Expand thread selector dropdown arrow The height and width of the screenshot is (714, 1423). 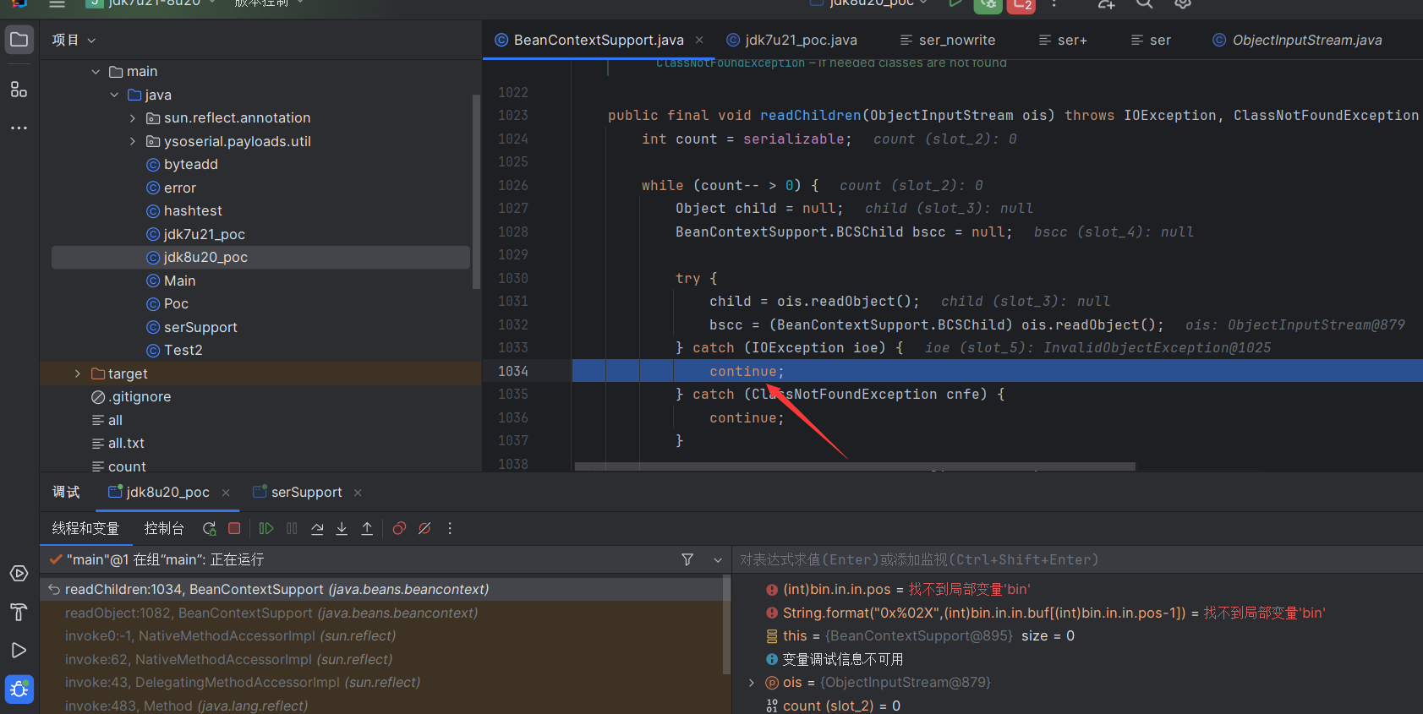pos(718,559)
